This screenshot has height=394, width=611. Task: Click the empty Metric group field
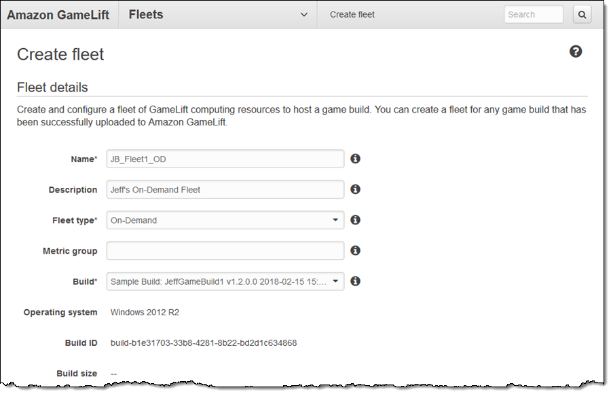225,251
